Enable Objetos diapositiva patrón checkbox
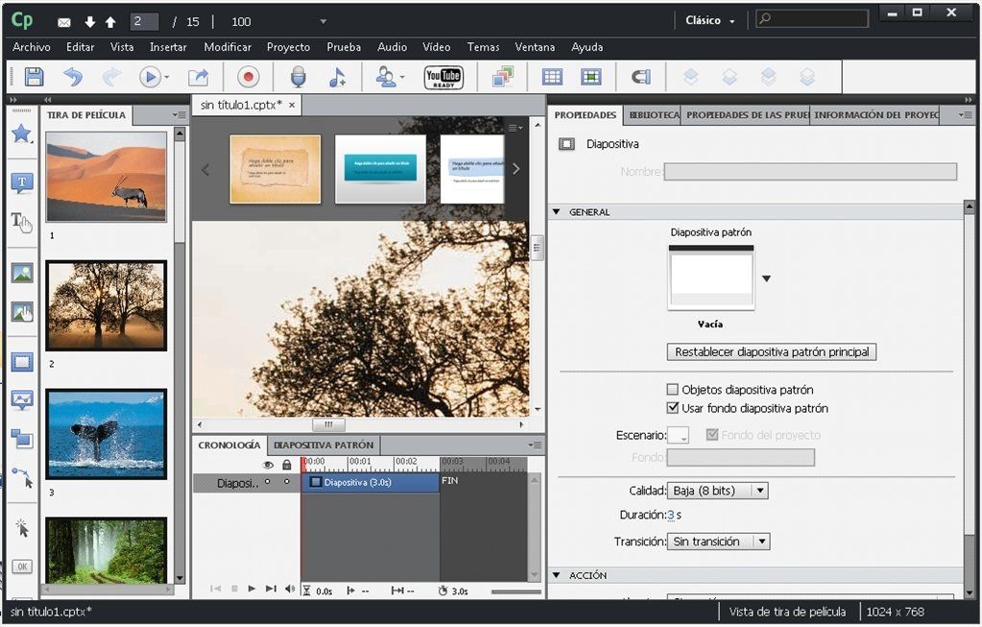982x627 pixels. point(673,390)
